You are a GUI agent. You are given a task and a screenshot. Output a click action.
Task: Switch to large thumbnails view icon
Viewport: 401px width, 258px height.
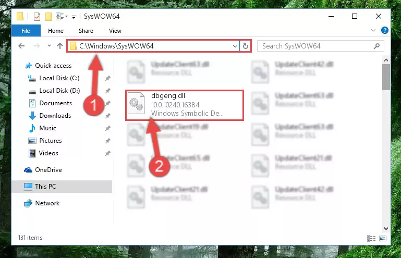[x=383, y=239]
